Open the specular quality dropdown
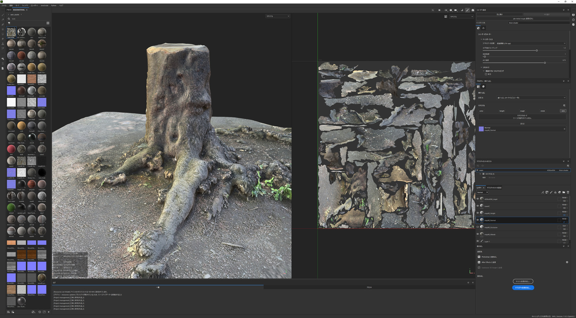 tap(531, 43)
